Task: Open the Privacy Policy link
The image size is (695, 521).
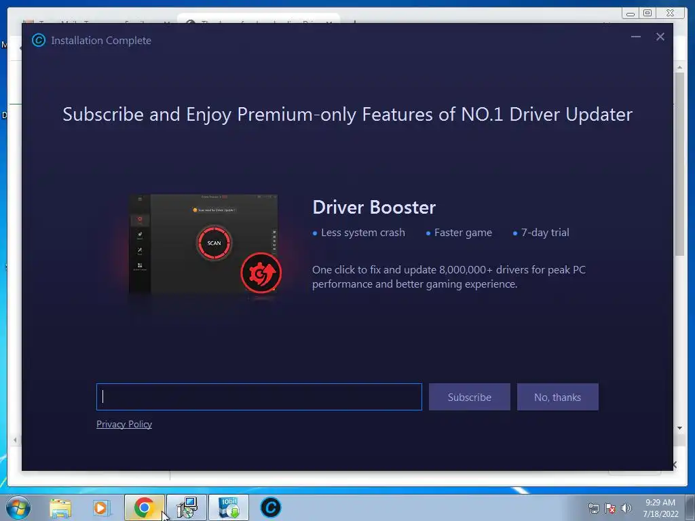Action: pos(124,424)
